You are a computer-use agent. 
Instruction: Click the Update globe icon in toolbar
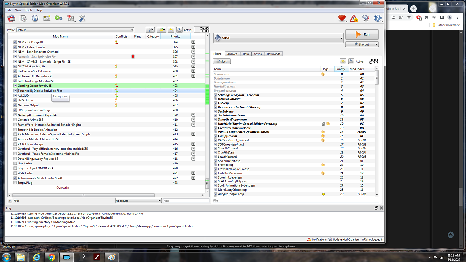click(x=366, y=18)
